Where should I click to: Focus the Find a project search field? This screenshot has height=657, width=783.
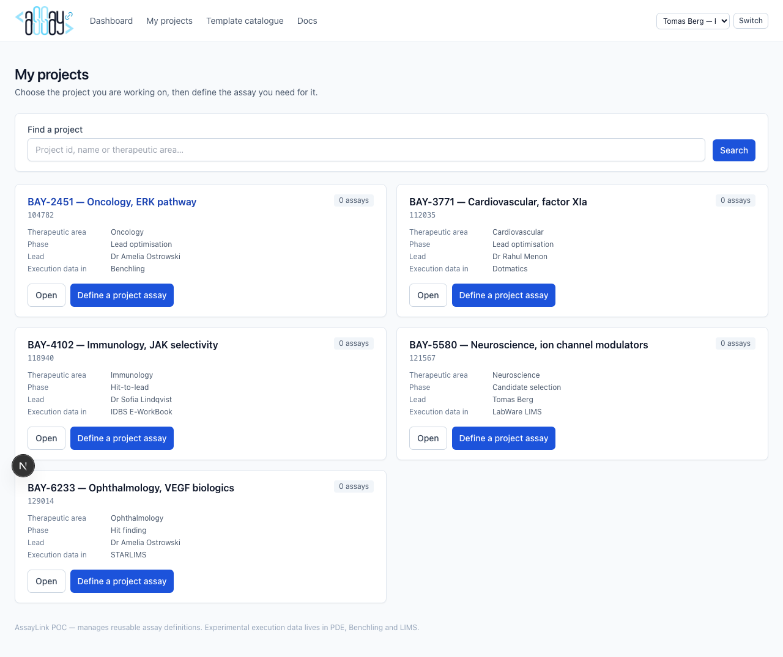coord(366,150)
